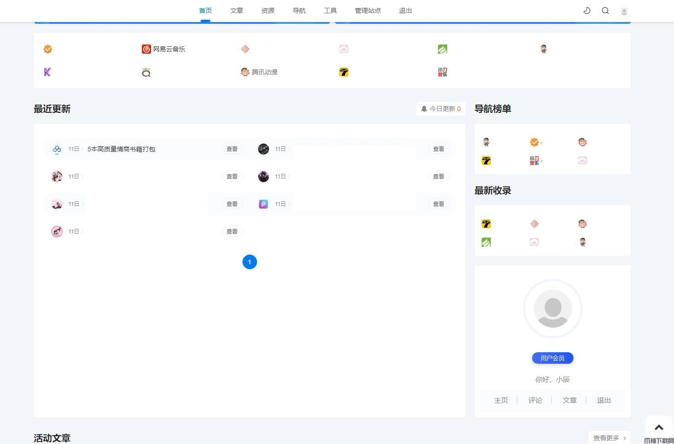Click the green leaf icon in top site grid

click(443, 49)
